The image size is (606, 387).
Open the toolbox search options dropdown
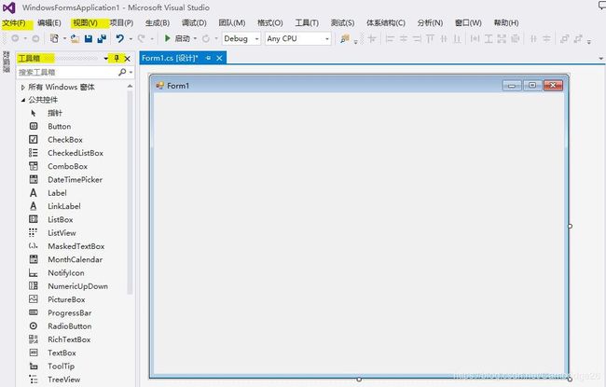pos(131,72)
